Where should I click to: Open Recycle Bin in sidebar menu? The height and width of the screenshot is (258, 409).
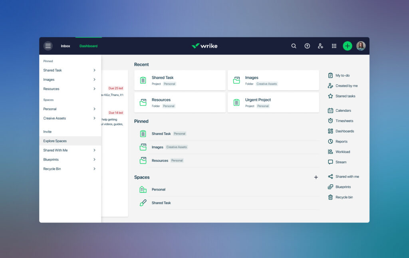52,169
